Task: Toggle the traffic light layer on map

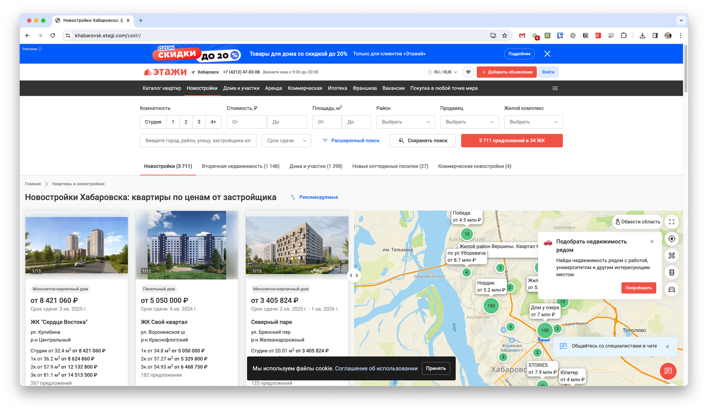Action: (x=672, y=273)
